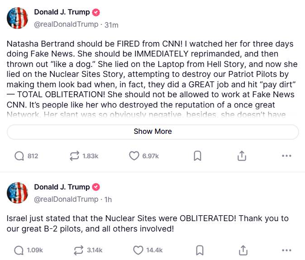305x260 pixels.
Task: Open avatar on the 1h post
Action: point(18,193)
